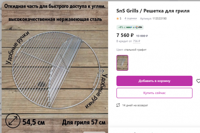Click the orange star rating icon
Screen dimensions: 200x133
click(118, 19)
